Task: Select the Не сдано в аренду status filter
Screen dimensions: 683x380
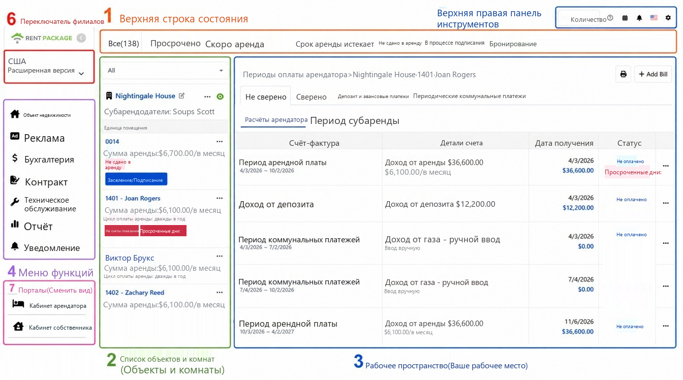Action: pyautogui.click(x=400, y=43)
